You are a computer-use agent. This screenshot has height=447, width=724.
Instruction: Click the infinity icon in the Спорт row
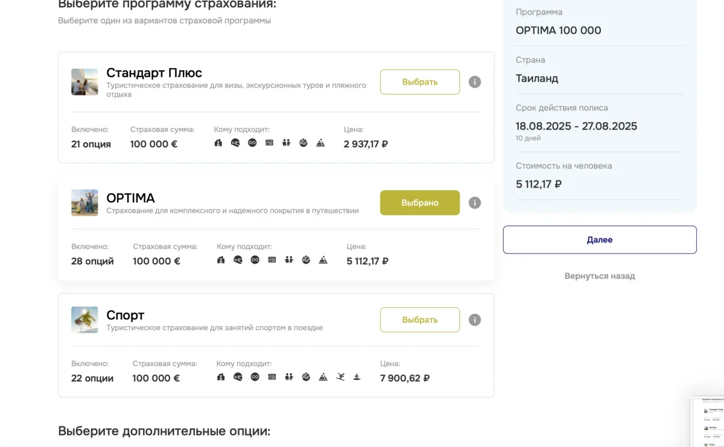[255, 377]
